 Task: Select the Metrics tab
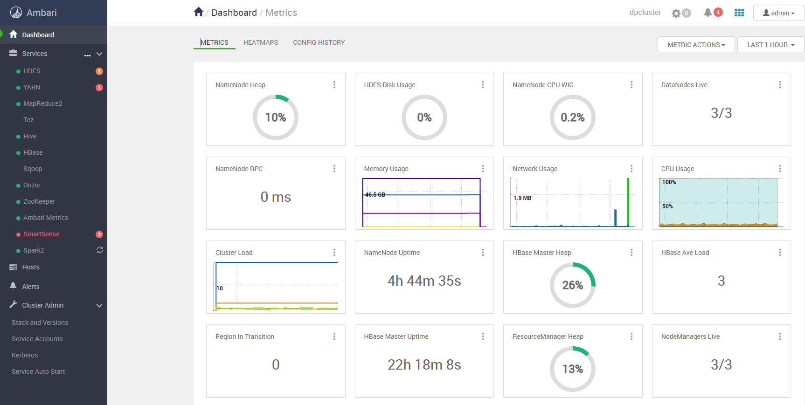[x=215, y=42]
